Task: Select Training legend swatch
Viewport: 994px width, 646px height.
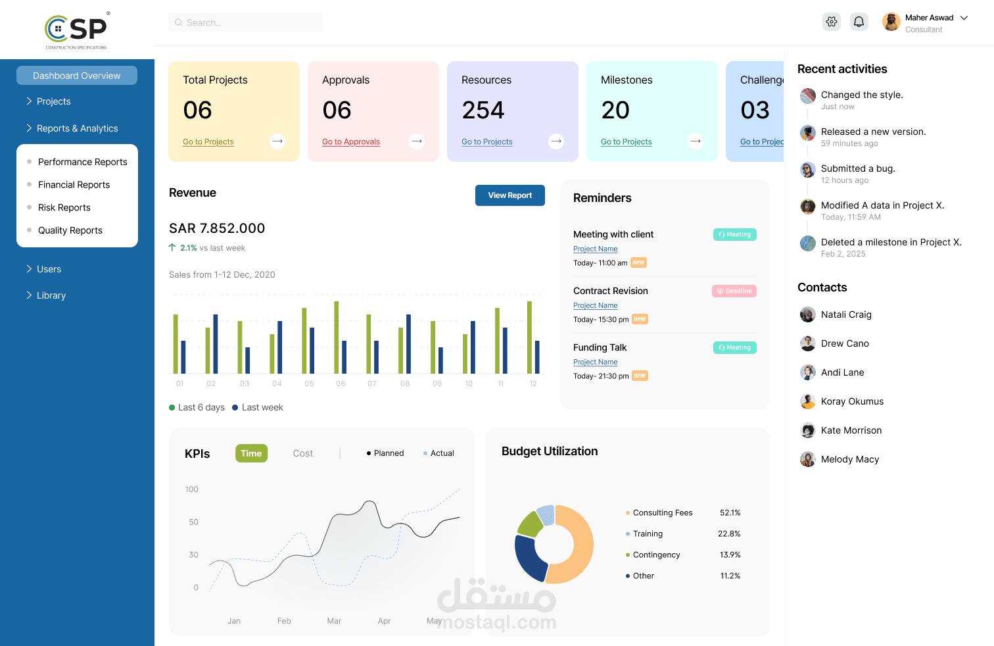Action: 628,534
